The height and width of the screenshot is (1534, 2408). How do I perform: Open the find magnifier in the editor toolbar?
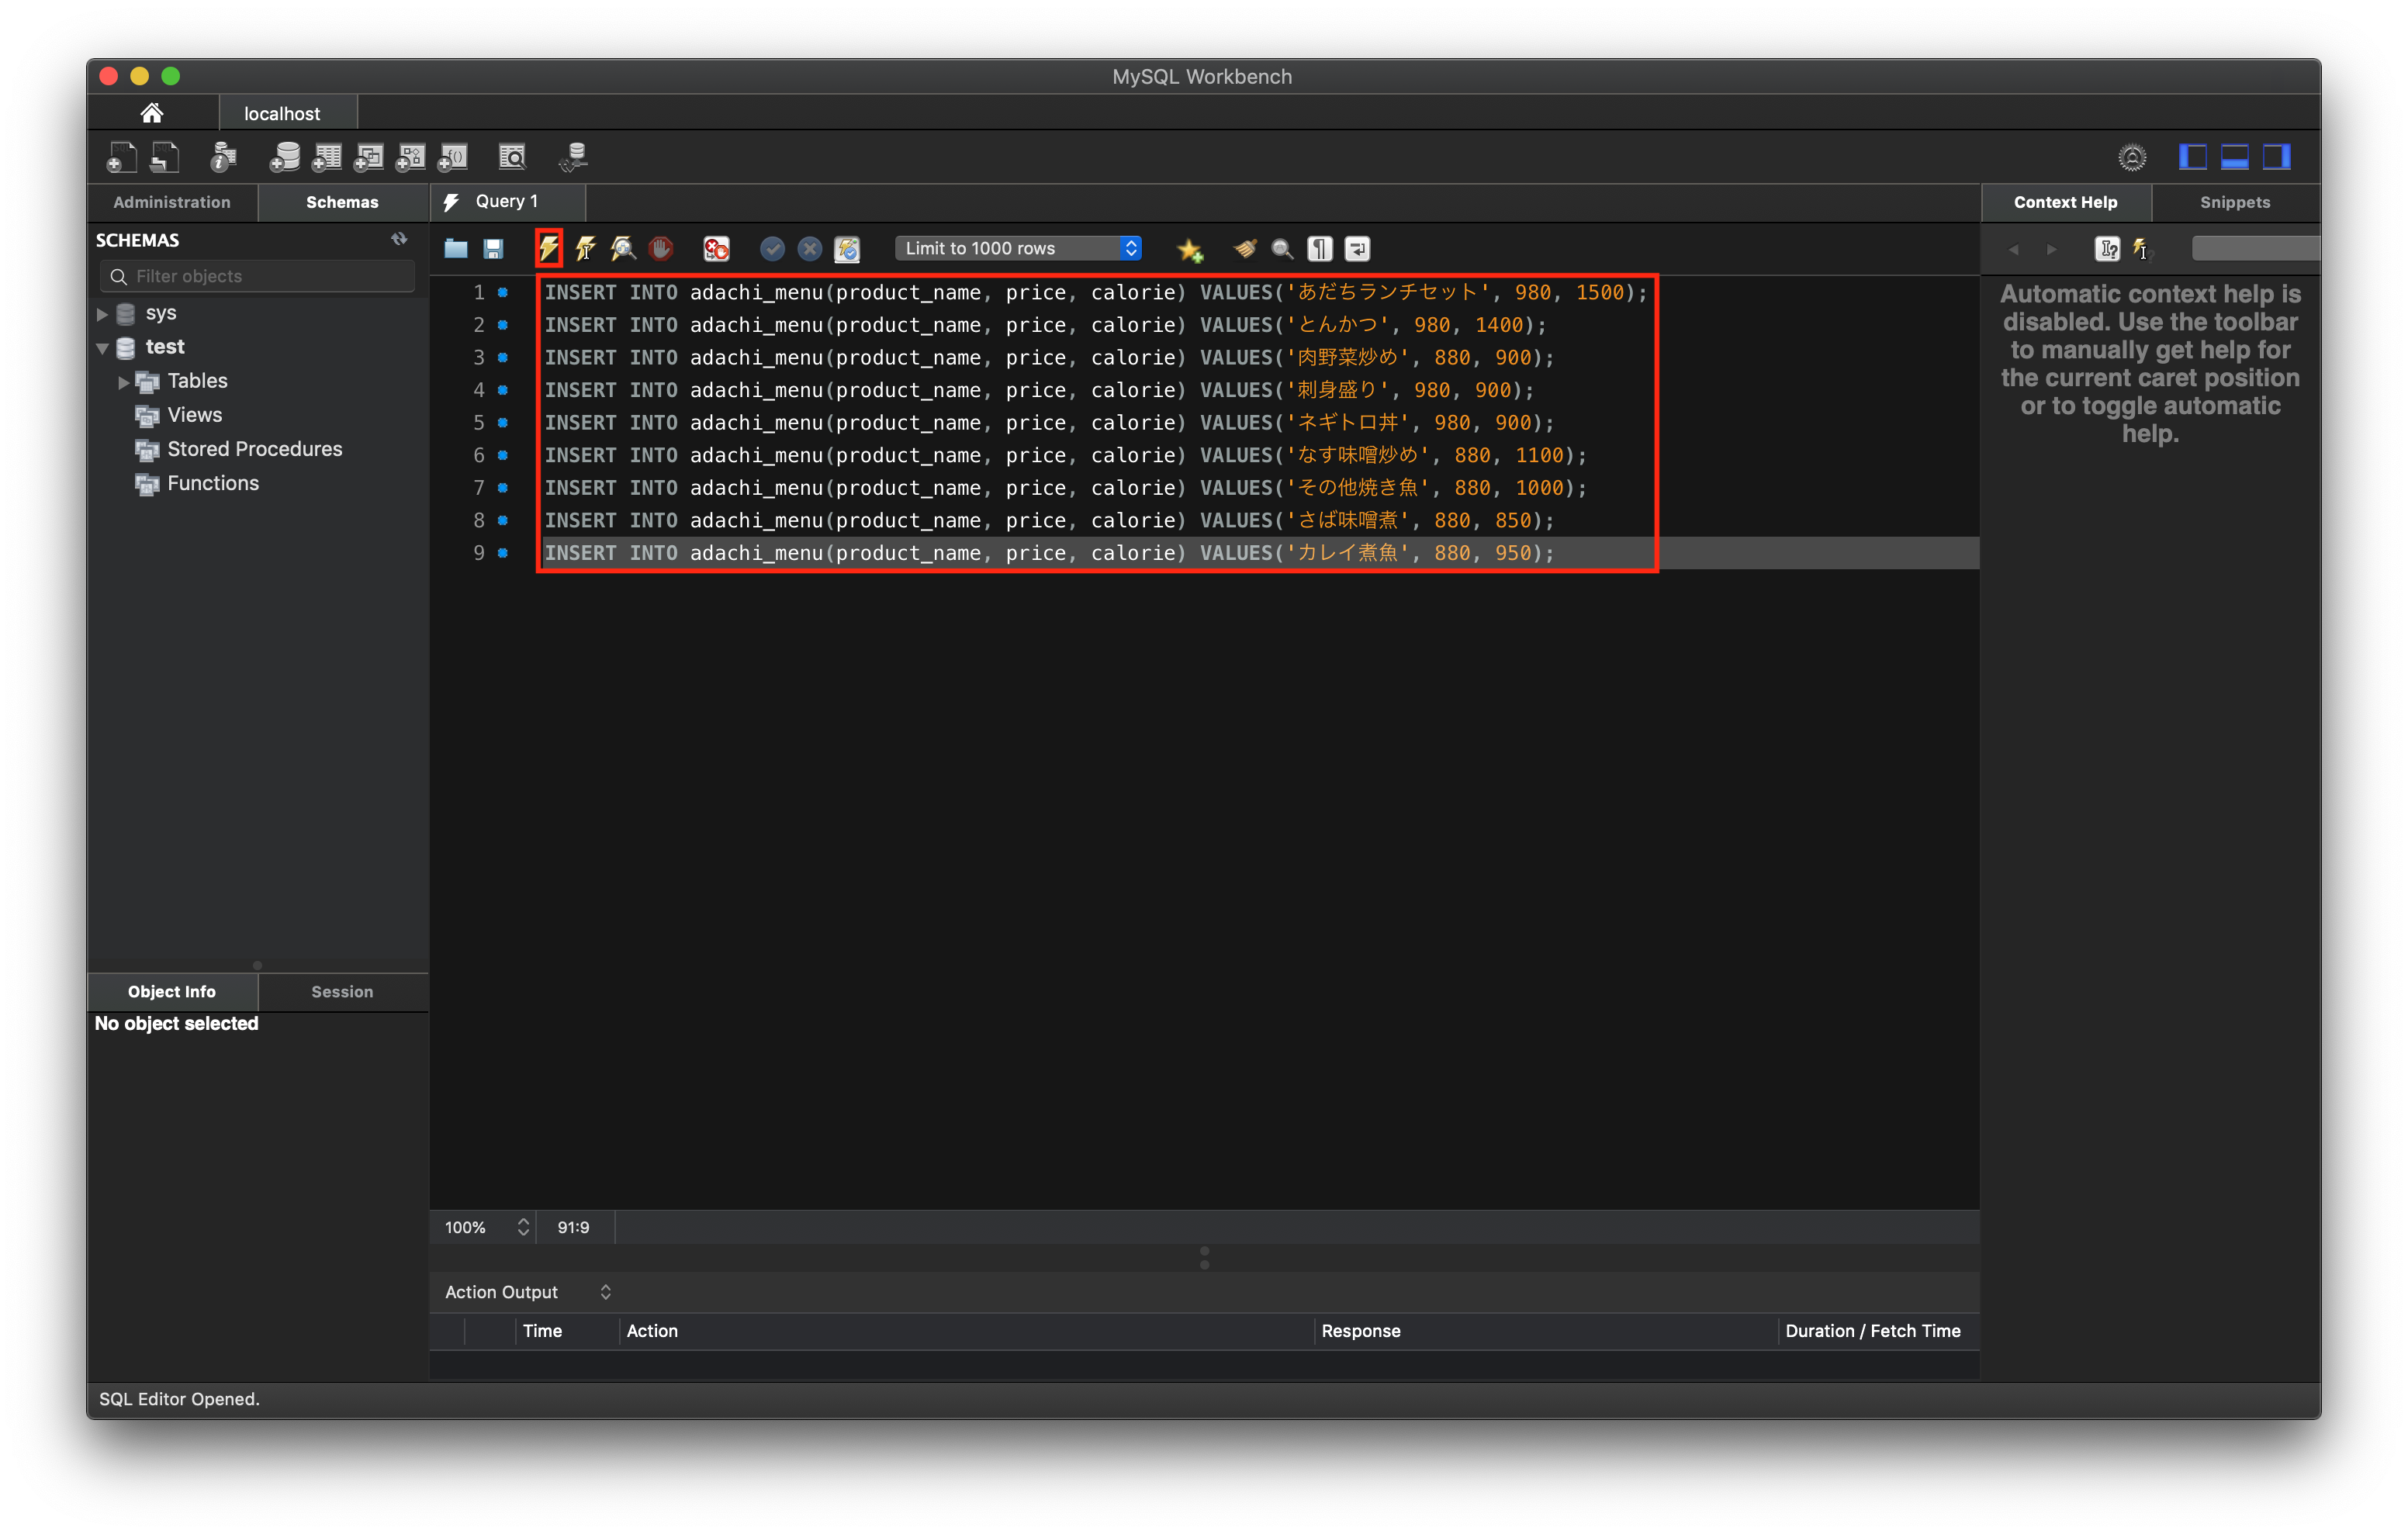tap(1282, 248)
